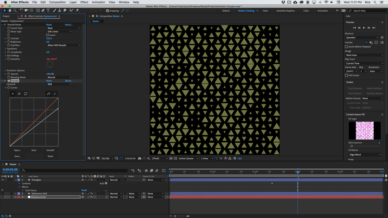Image resolution: width=388 pixels, height=218 pixels.
Task: Click the Play button in Preview panel
Action: coord(364,28)
